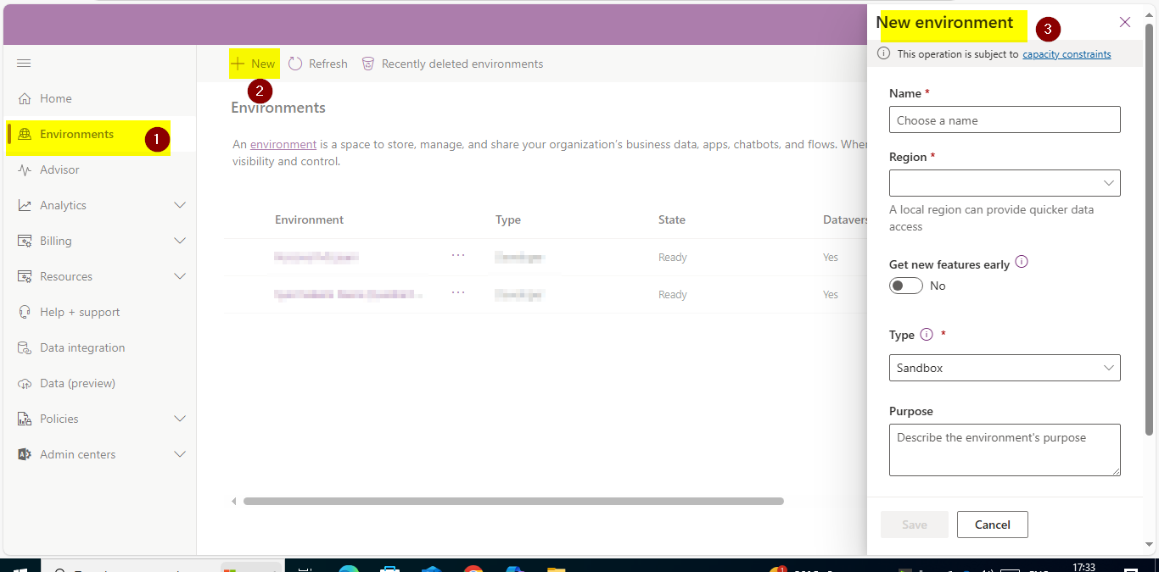Image resolution: width=1159 pixels, height=572 pixels.
Task: Refresh the environments list
Action: coord(318,64)
